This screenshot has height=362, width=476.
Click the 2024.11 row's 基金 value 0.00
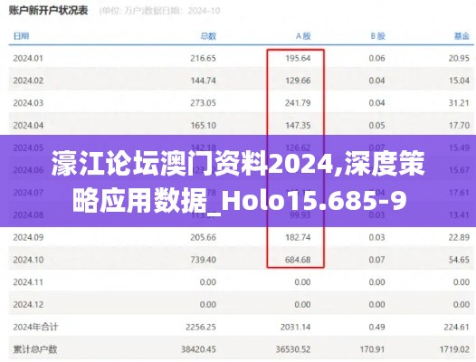(462, 282)
